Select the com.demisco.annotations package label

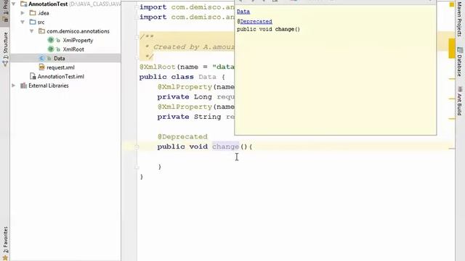pyautogui.click(x=78, y=31)
